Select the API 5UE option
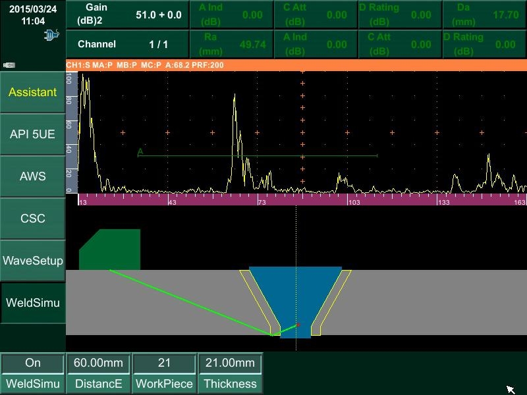Viewport: 527px width, 395px height. [x=33, y=134]
